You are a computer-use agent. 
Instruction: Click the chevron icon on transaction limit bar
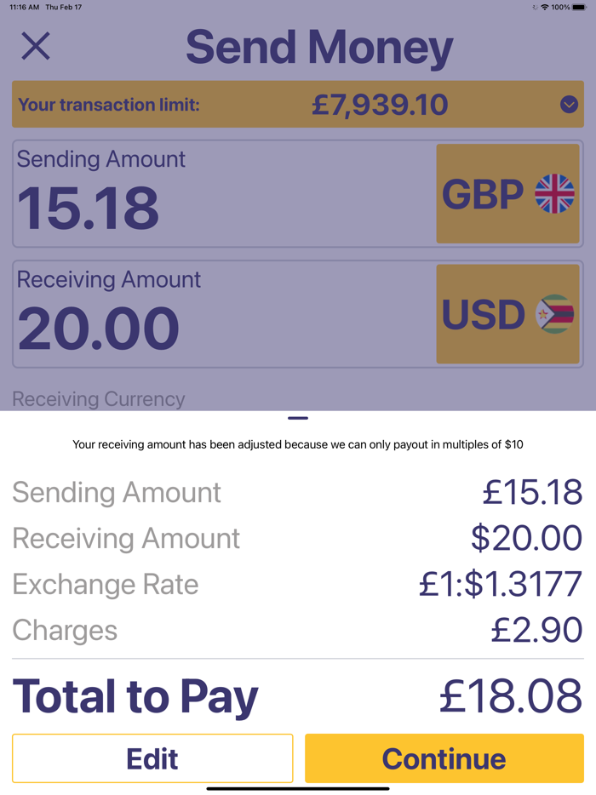click(x=569, y=105)
